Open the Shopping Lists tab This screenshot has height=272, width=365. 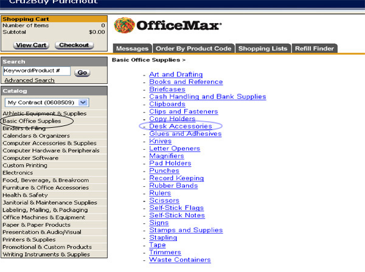pyautogui.click(x=263, y=49)
